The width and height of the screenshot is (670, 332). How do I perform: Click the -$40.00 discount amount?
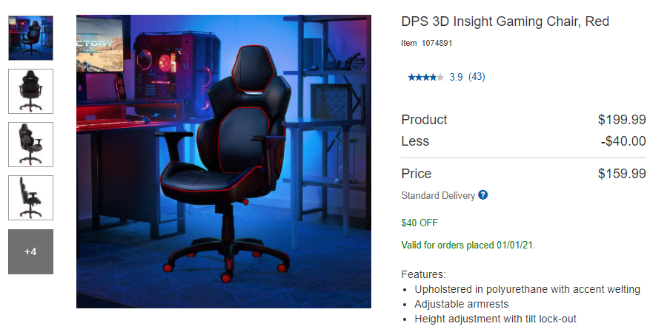coord(623,141)
